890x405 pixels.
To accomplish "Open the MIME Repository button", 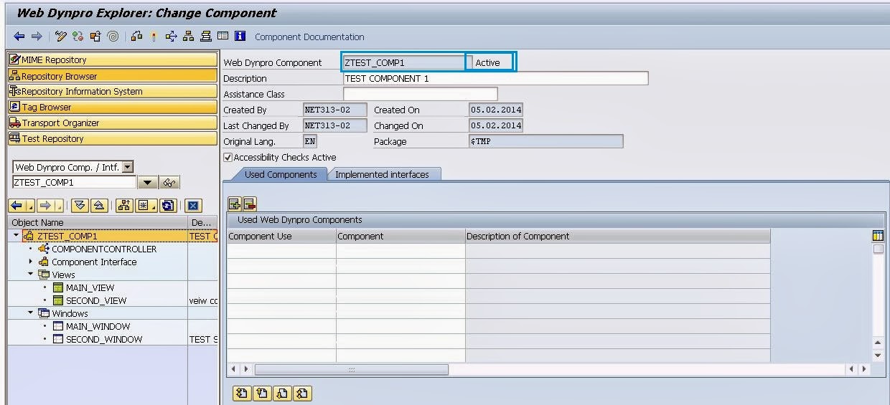I will tap(112, 59).
